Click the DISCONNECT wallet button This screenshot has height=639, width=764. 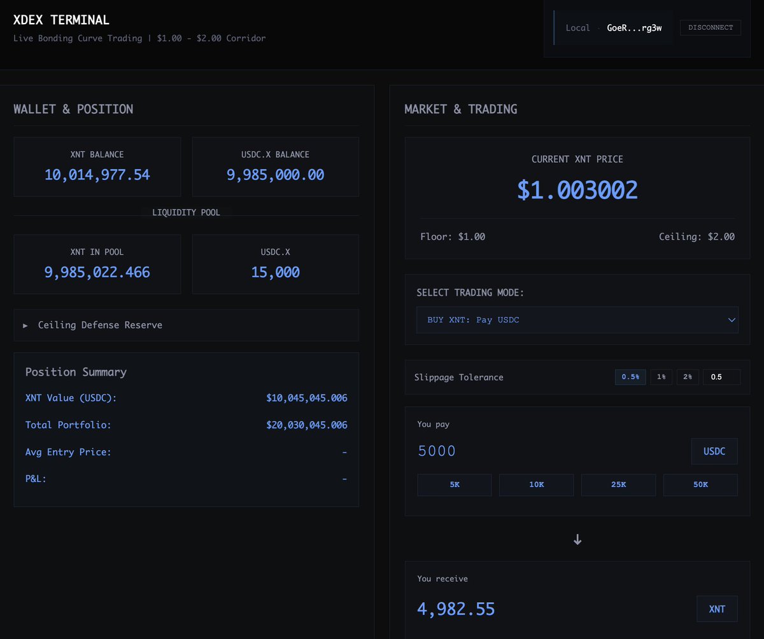point(711,27)
